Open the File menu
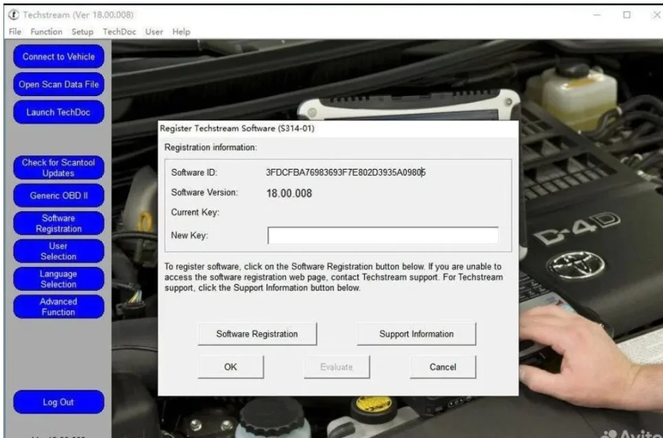The height and width of the screenshot is (438, 663). [15, 32]
